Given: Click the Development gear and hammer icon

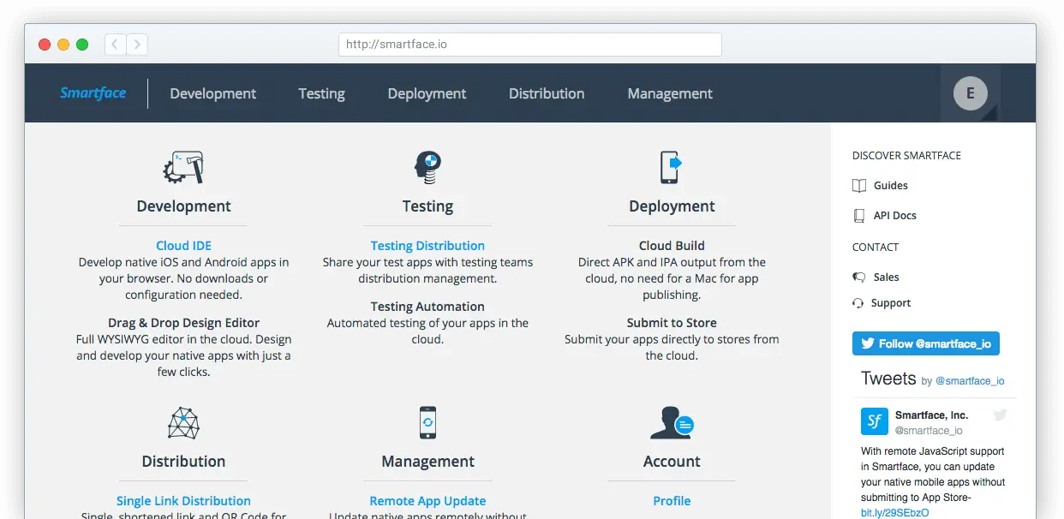Looking at the screenshot, I should click(183, 167).
